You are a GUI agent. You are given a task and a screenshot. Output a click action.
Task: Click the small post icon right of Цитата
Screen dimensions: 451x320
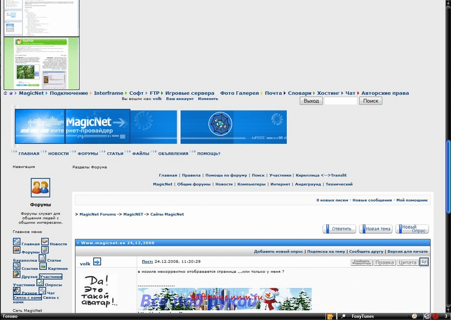click(424, 262)
